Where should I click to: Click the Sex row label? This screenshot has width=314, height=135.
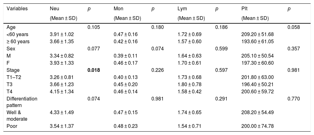tap(11, 49)
